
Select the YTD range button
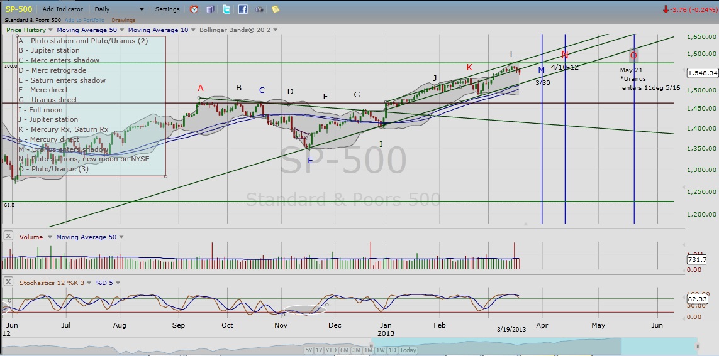coord(332,350)
